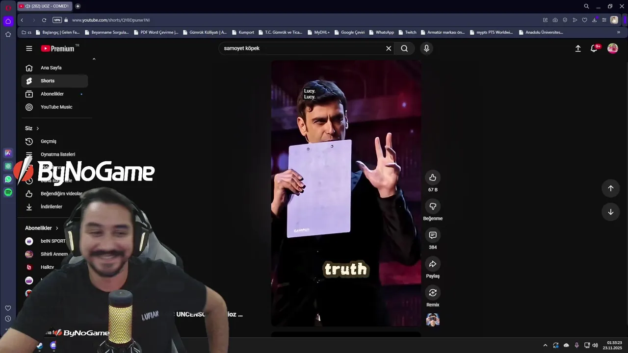Open the WhatsApp bookmark
The height and width of the screenshot is (353, 628).
pos(381,32)
